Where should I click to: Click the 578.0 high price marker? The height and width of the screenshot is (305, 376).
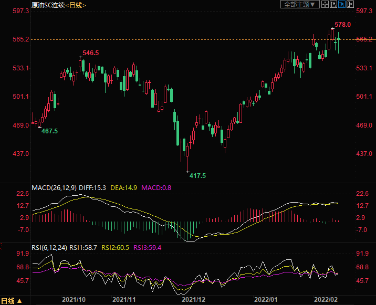pos(342,25)
